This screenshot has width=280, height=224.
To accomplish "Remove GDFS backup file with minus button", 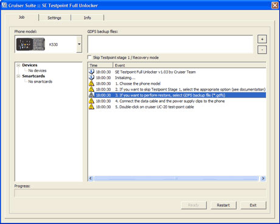I will [x=262, y=50].
